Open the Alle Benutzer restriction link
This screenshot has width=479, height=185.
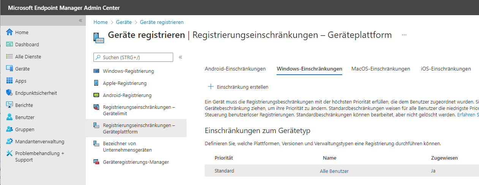click(334, 171)
